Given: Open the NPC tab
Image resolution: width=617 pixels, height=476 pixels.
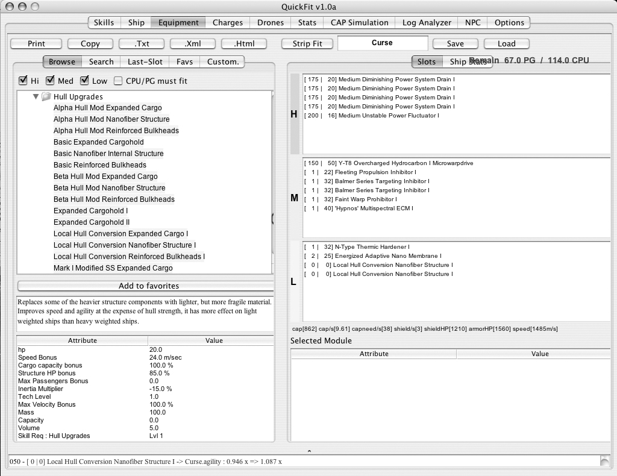Looking at the screenshot, I should (x=472, y=22).
